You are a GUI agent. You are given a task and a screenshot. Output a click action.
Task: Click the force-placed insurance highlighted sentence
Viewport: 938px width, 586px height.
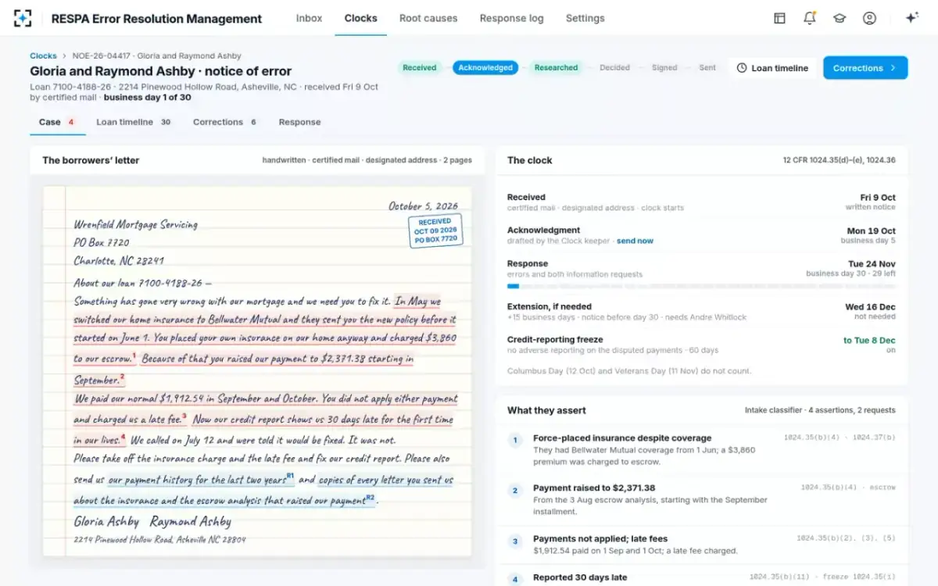click(x=266, y=330)
